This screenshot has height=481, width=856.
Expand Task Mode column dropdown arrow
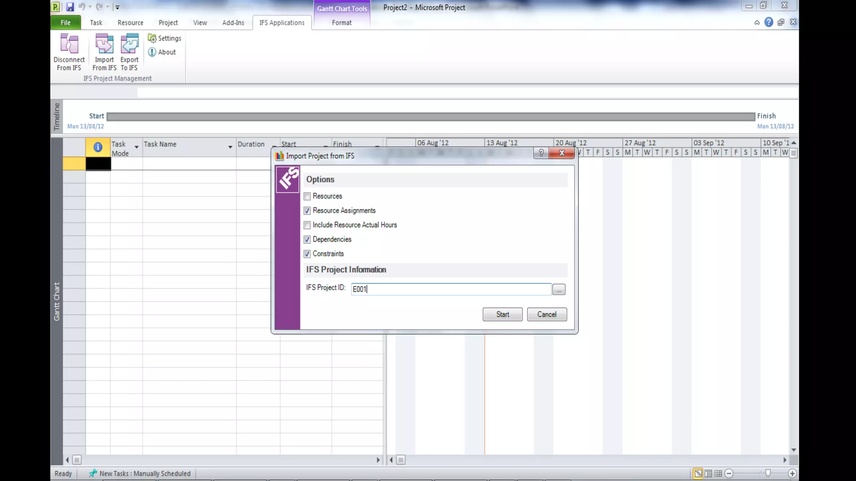tap(136, 147)
